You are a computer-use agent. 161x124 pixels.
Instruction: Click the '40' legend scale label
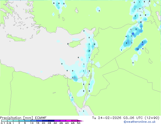(67, 123)
